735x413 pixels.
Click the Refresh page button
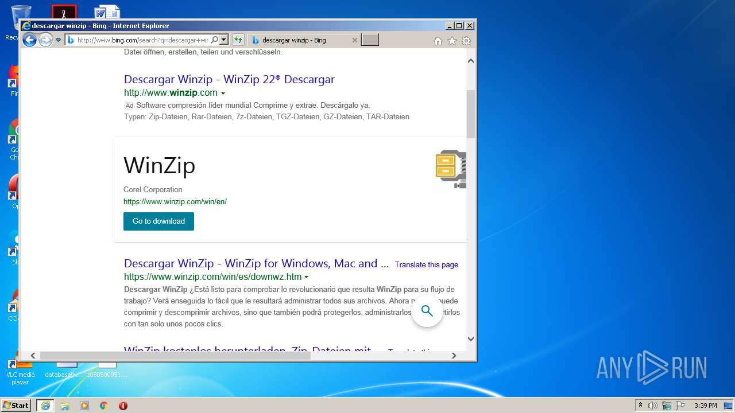[238, 40]
